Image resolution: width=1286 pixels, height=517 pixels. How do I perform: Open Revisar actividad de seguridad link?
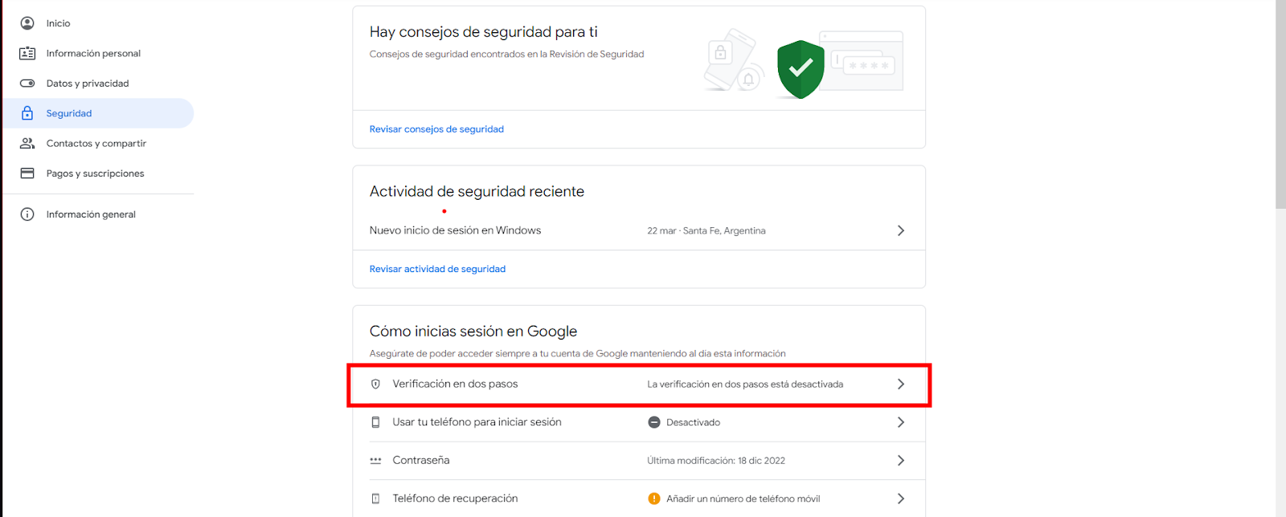click(x=437, y=269)
